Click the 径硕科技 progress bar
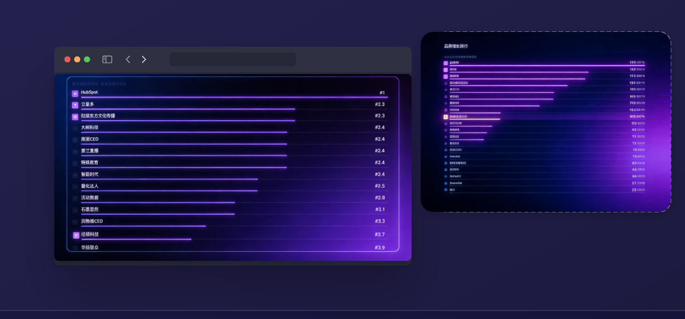 (136, 239)
